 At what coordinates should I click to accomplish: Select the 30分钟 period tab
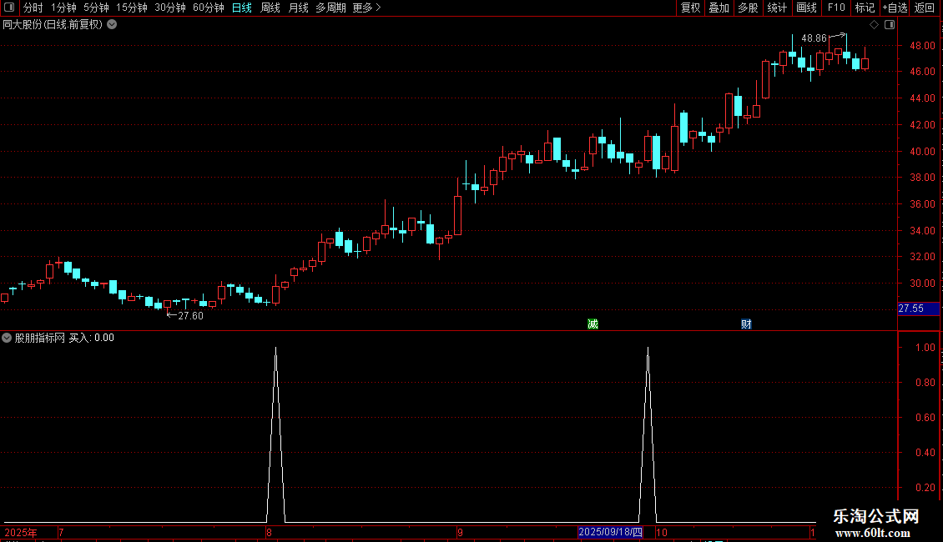[x=169, y=8]
